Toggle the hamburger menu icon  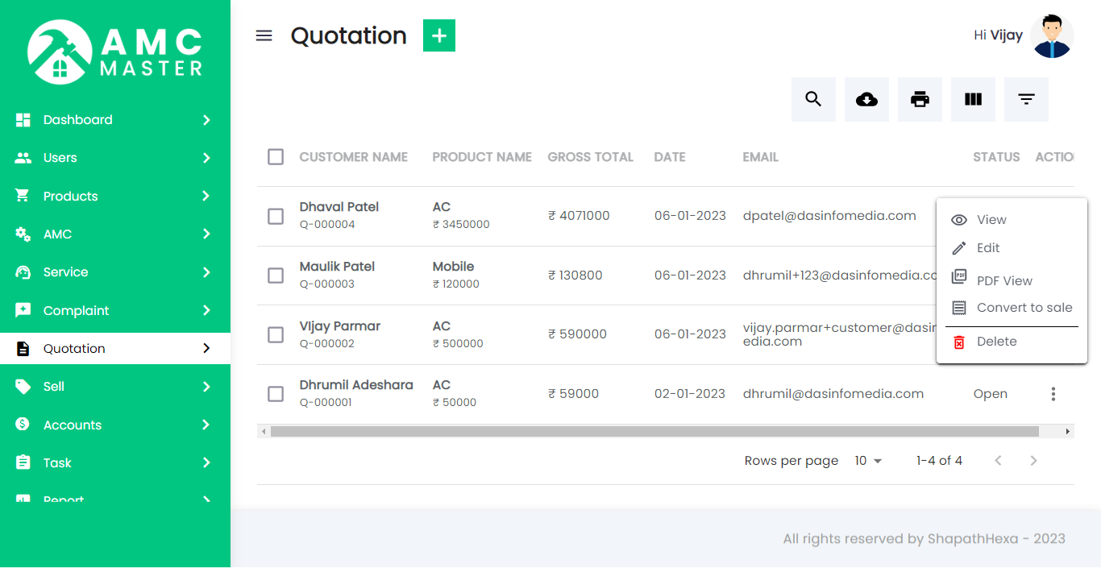pos(264,35)
